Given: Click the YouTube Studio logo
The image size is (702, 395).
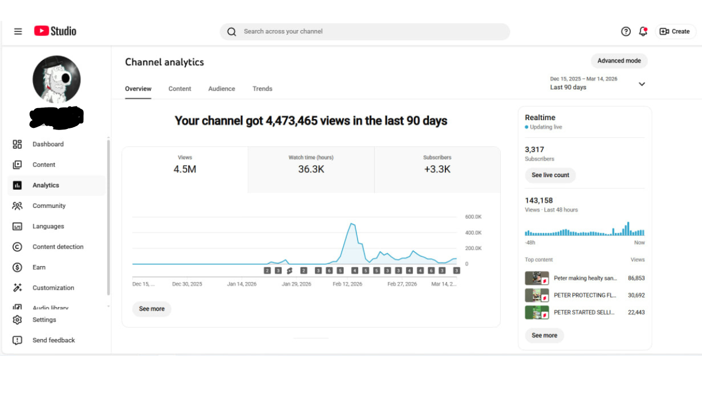Looking at the screenshot, I should click(x=55, y=31).
